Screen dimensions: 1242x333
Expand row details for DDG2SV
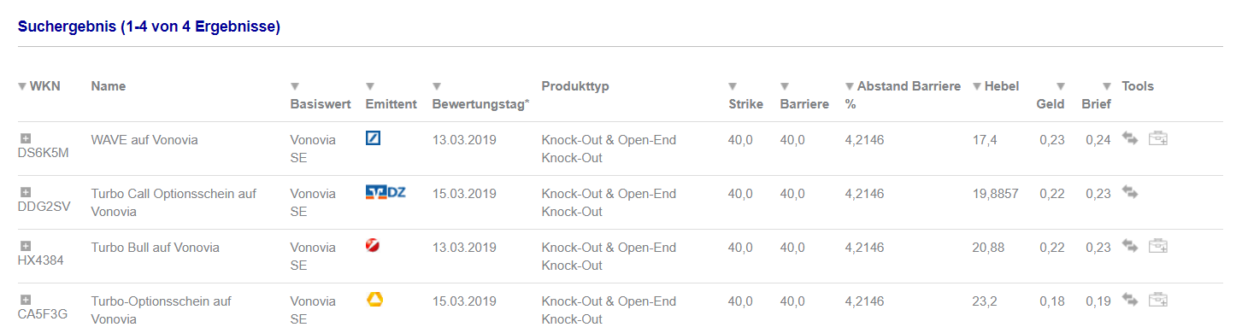click(x=26, y=192)
